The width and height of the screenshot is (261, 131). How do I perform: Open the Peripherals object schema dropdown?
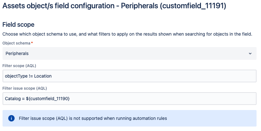pyautogui.click(x=130, y=53)
